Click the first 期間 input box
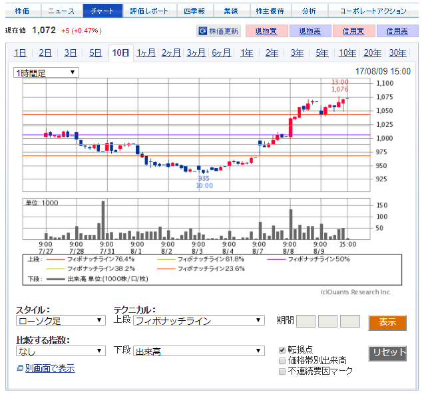 [x=306, y=321]
